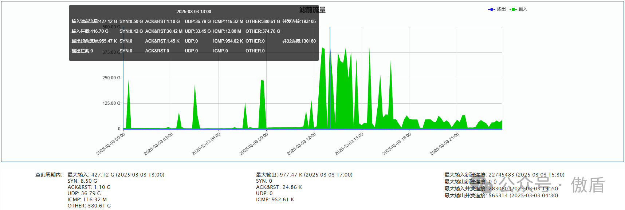
Task: Select the 2025-03-03 21:00 x-axis label
Action: click(x=445, y=144)
